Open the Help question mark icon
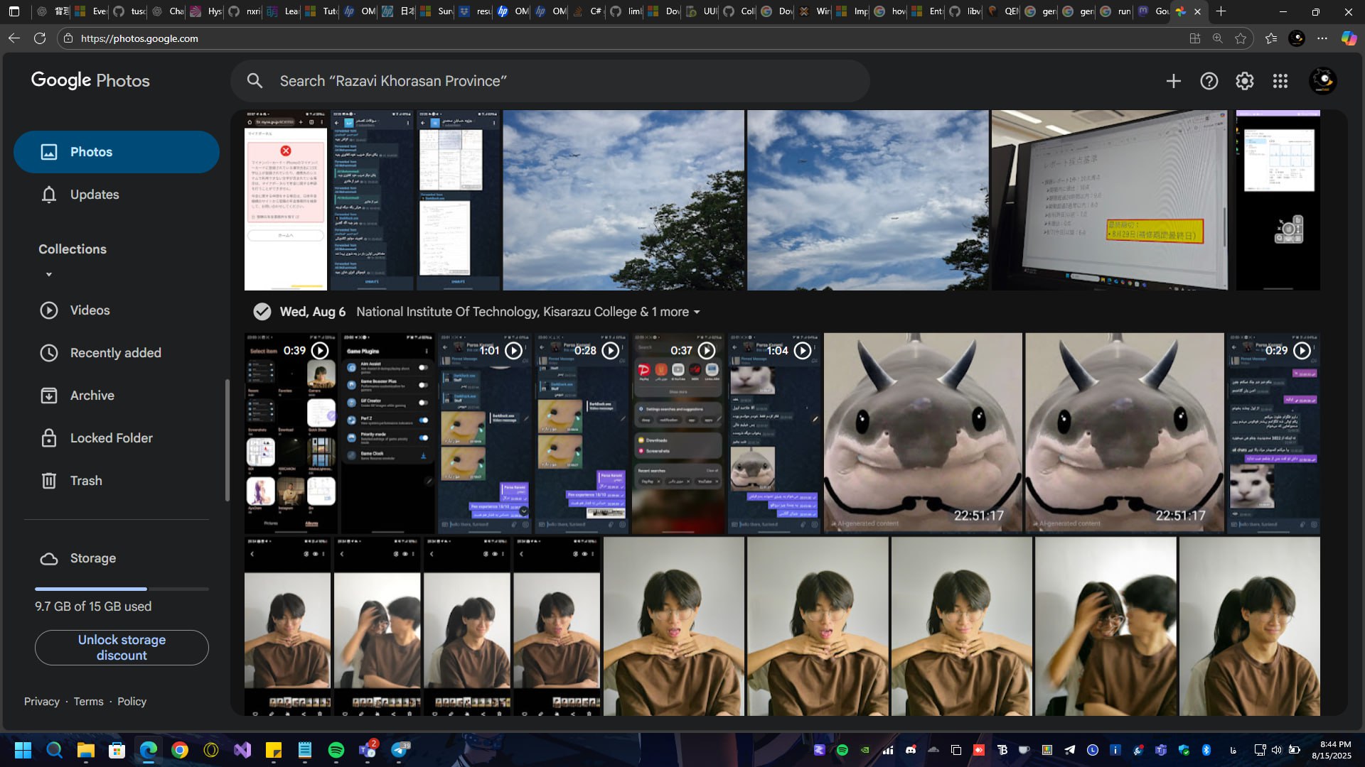 point(1209,81)
